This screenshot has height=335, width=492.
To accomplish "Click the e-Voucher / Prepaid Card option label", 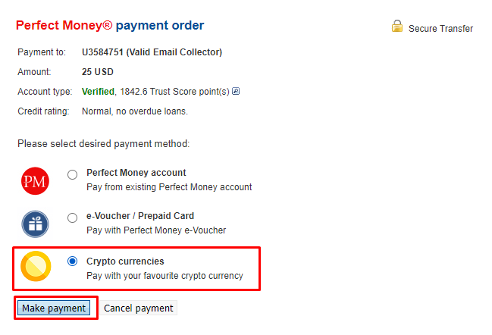I will click(140, 216).
